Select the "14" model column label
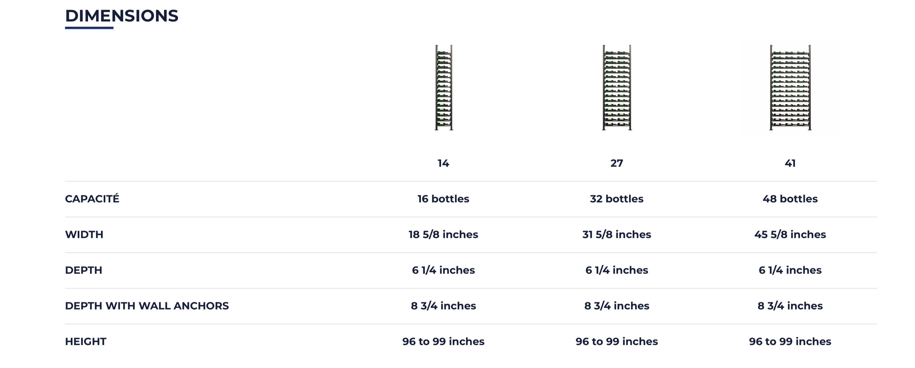915x368 pixels. coord(443,163)
